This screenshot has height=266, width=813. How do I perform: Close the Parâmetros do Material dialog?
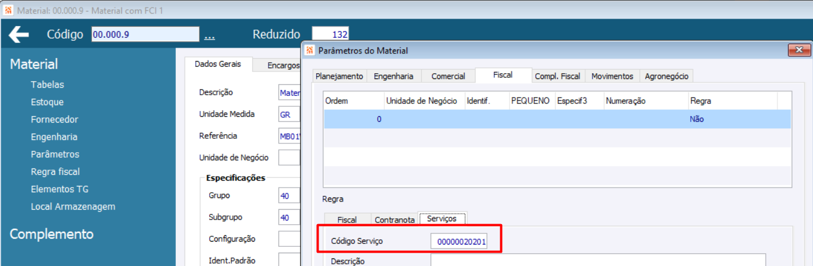[799, 51]
